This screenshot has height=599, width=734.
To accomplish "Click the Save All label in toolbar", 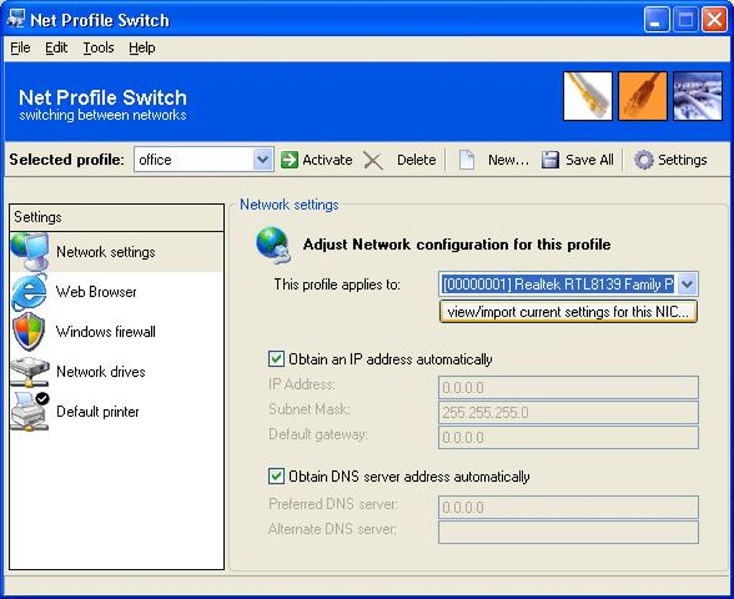I will (589, 160).
